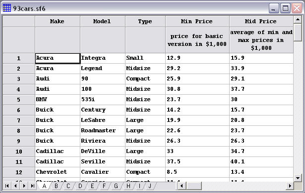The image size is (305, 193).
Task: Go to last sheet navigation arrow
Action: pyautogui.click(x=33, y=186)
